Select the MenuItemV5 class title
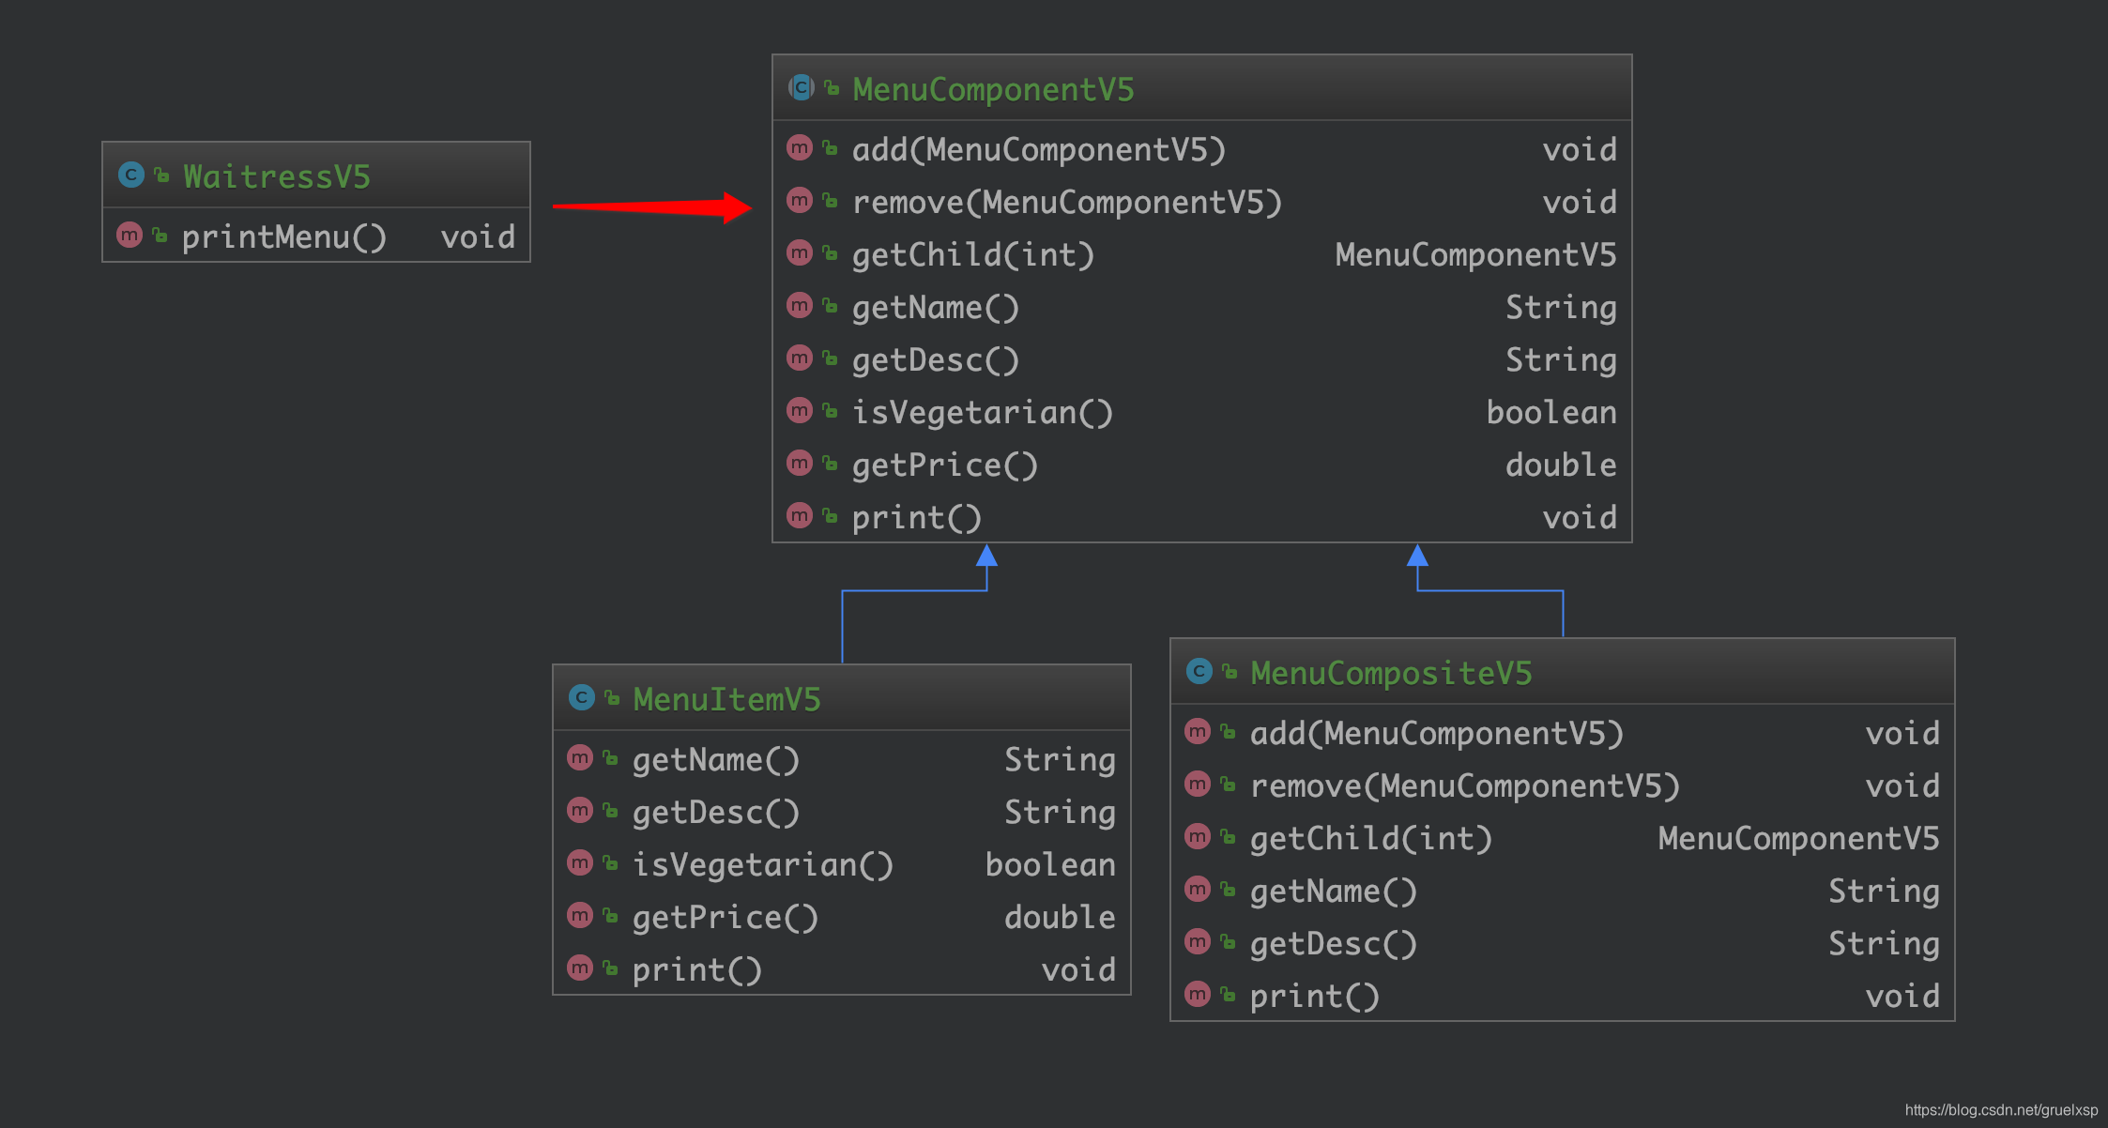 [726, 699]
